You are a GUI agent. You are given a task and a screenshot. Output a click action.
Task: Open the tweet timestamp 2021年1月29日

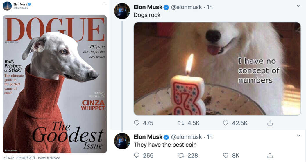(25, 158)
